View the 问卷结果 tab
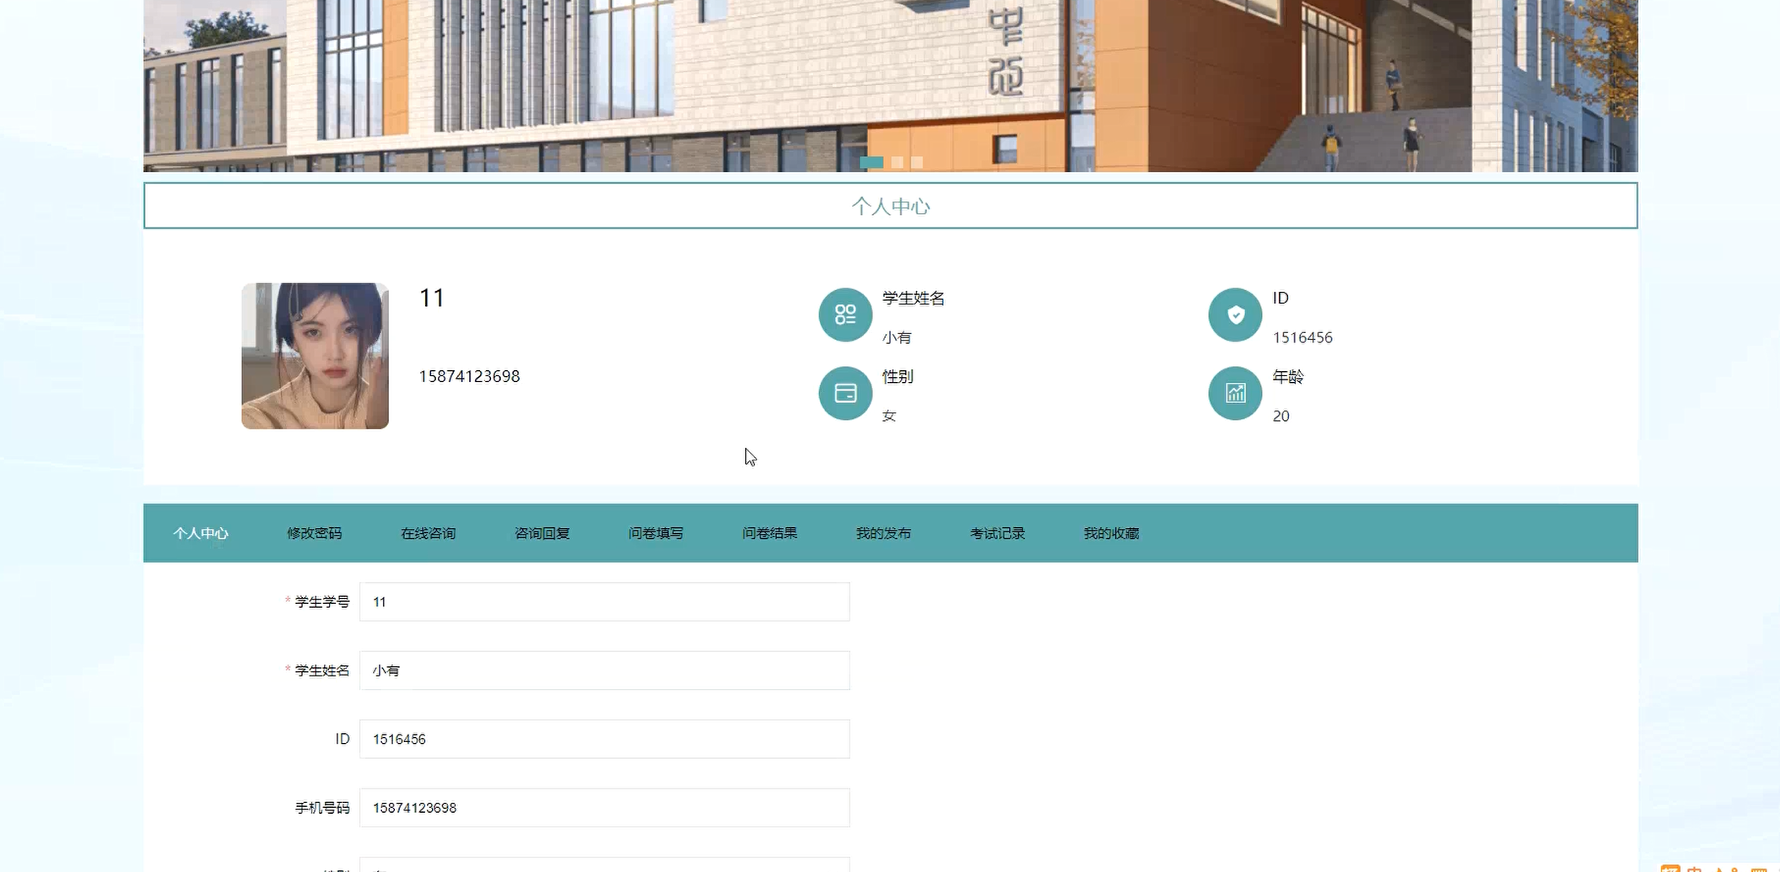1780x872 pixels. coord(770,533)
